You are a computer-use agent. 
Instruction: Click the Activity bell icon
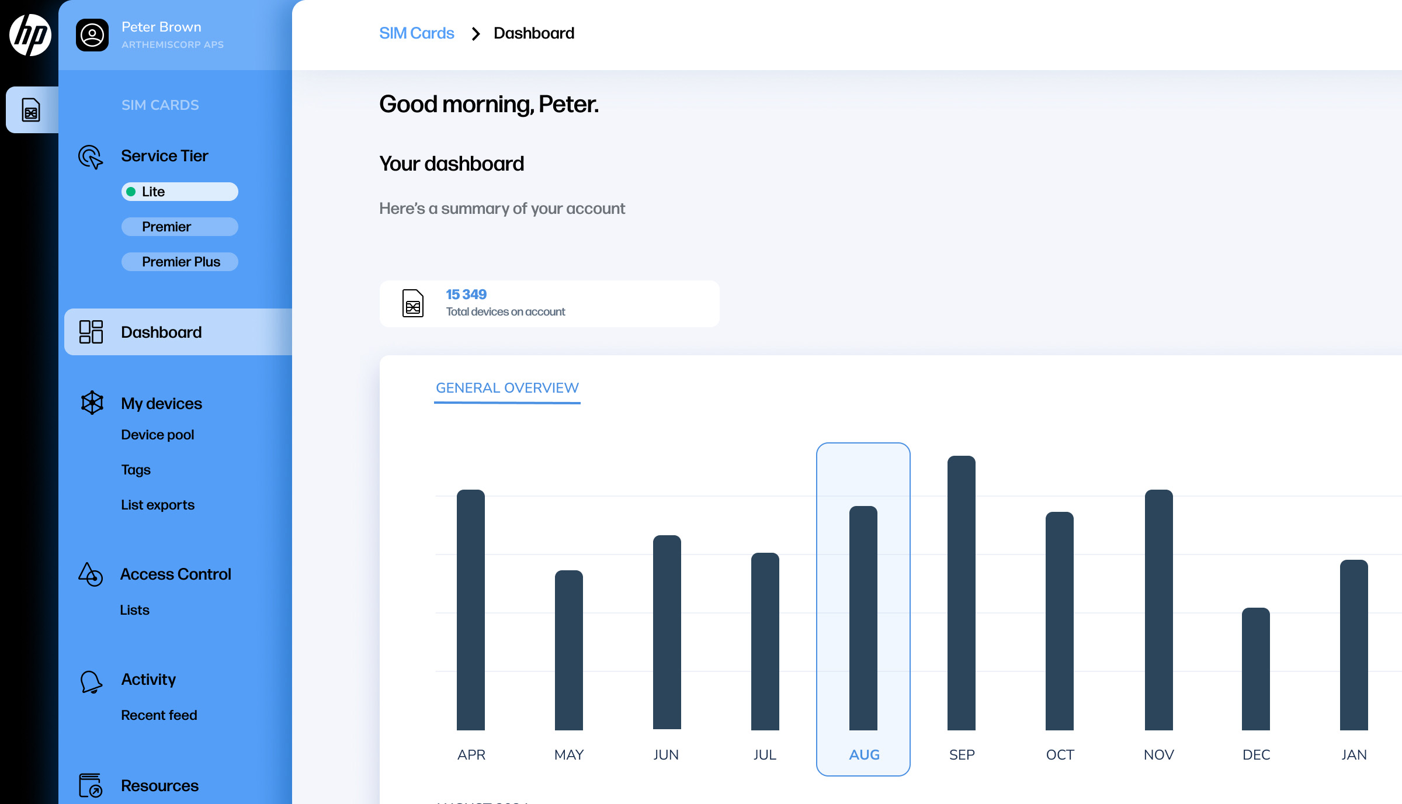click(x=91, y=681)
